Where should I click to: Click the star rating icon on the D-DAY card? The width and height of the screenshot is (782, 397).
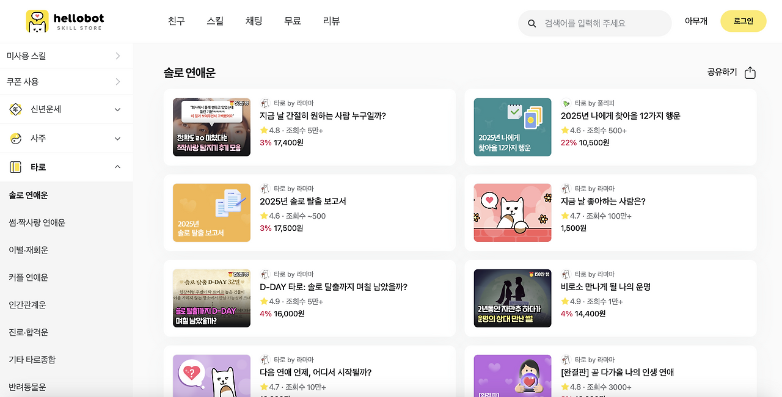(264, 302)
